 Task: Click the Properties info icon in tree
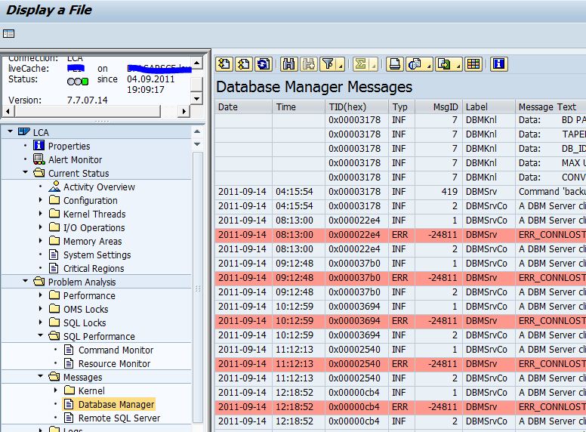coord(39,146)
